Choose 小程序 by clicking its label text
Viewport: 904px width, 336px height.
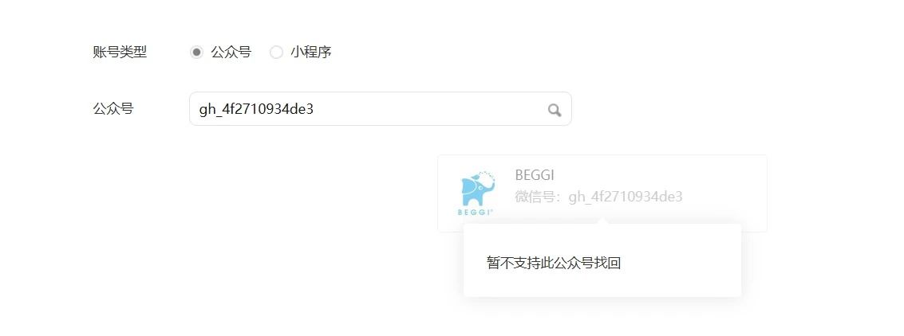tap(310, 53)
